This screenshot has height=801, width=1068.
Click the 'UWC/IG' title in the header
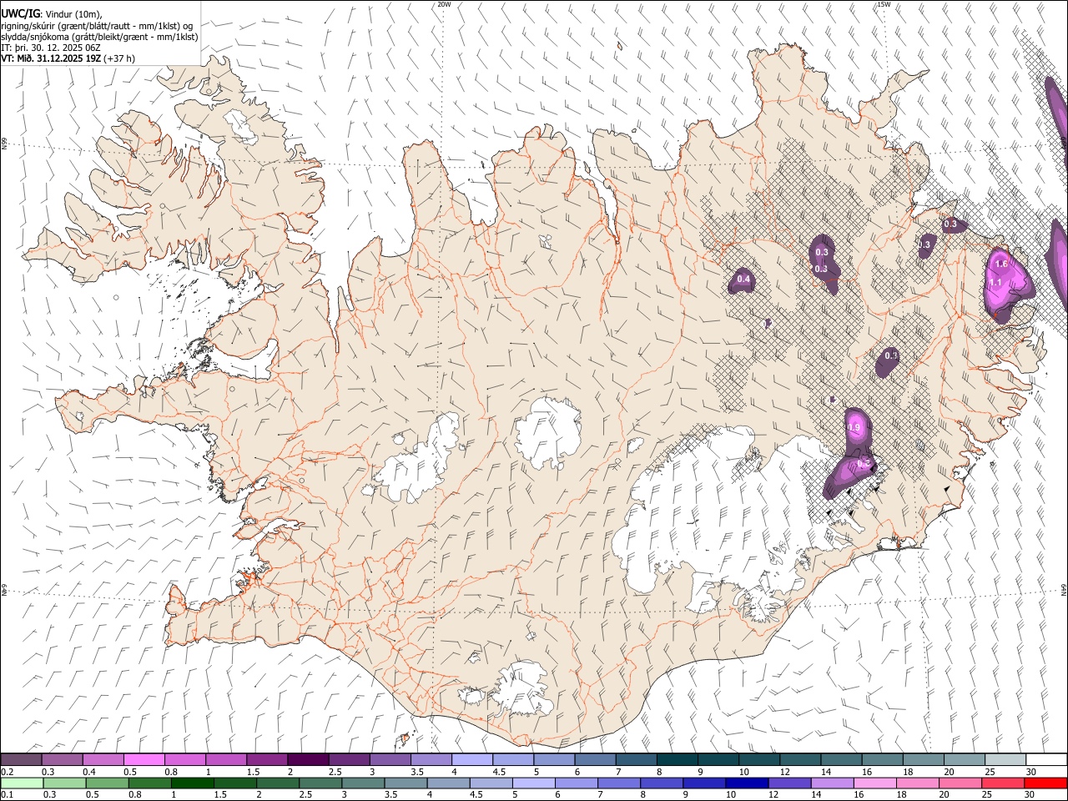[19, 13]
